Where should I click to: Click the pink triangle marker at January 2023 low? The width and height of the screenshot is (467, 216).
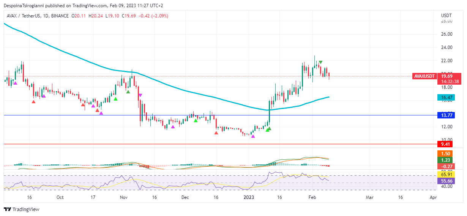click(x=253, y=136)
